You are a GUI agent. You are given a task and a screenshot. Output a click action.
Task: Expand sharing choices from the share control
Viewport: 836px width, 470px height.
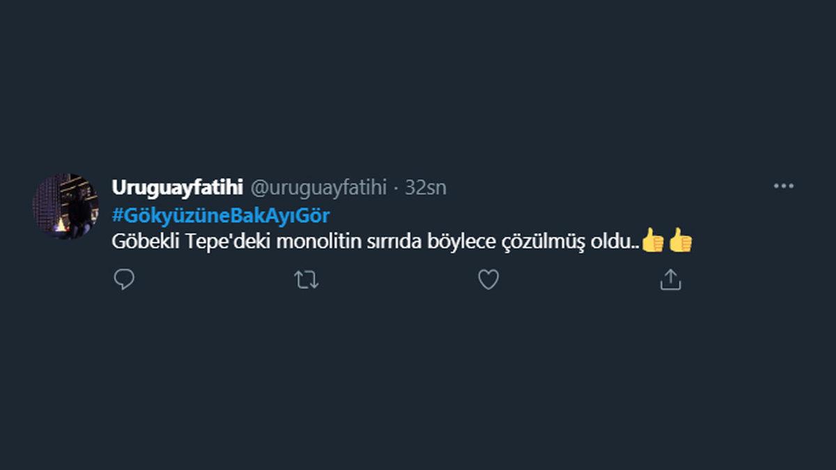point(671,279)
